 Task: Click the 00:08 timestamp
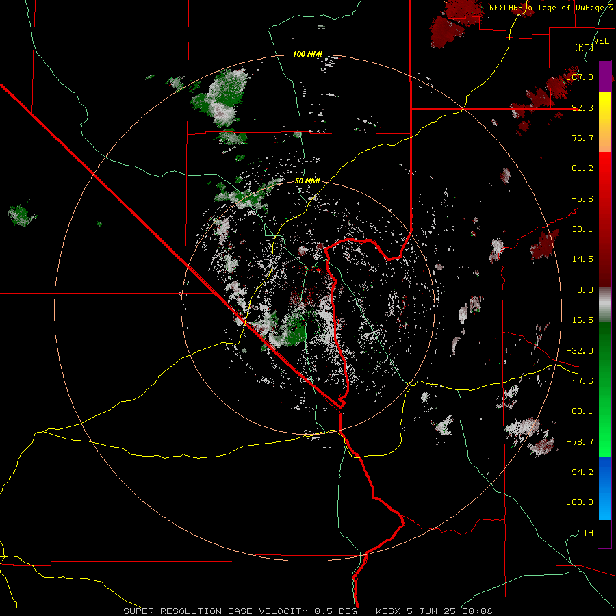point(476,611)
